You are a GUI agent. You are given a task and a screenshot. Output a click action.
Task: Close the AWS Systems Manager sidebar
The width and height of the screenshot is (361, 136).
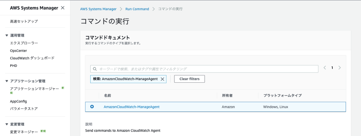63,8
